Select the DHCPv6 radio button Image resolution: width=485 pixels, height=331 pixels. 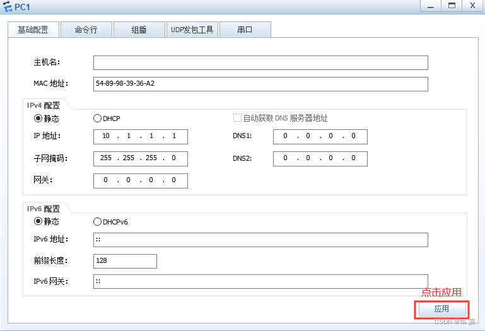pos(97,222)
